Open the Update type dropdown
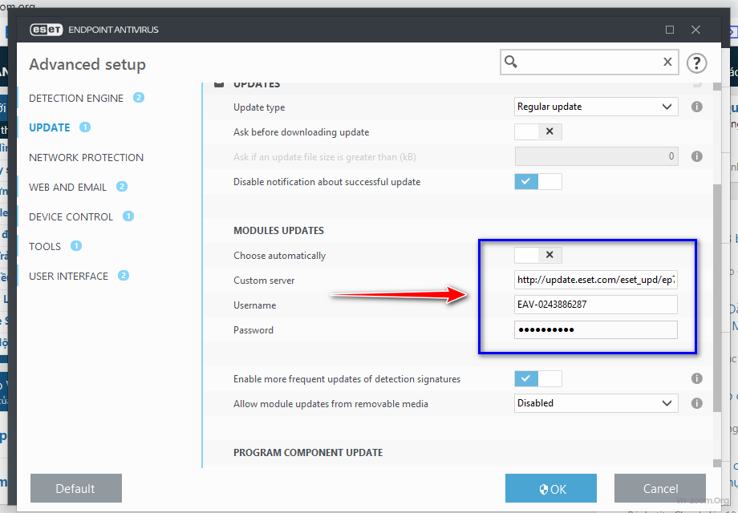738x513 pixels. [x=595, y=107]
